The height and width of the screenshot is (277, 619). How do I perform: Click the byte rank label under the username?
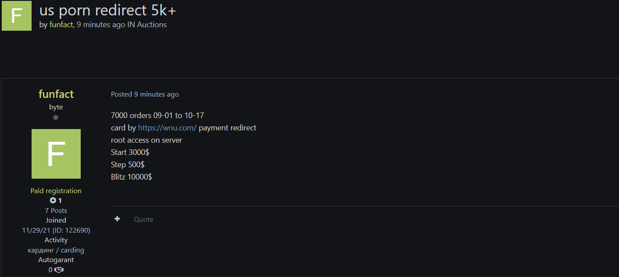tap(56, 107)
